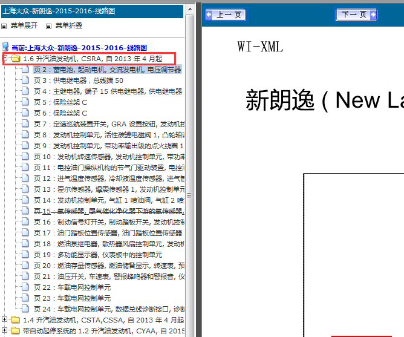
Task: Click the tree panel vertical scrollbar thumb
Action: click(190, 176)
